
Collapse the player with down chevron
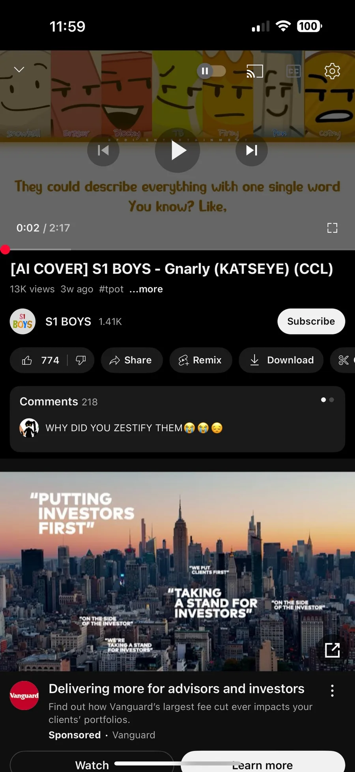(19, 69)
